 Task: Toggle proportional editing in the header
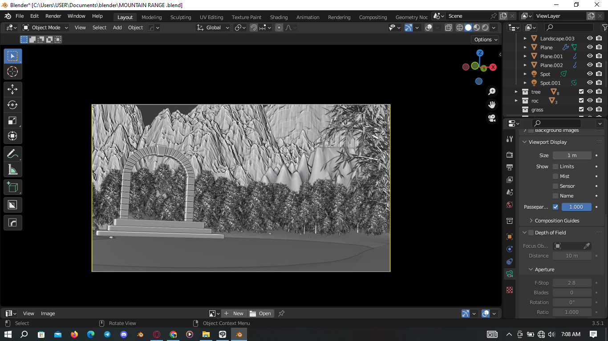pos(279,28)
